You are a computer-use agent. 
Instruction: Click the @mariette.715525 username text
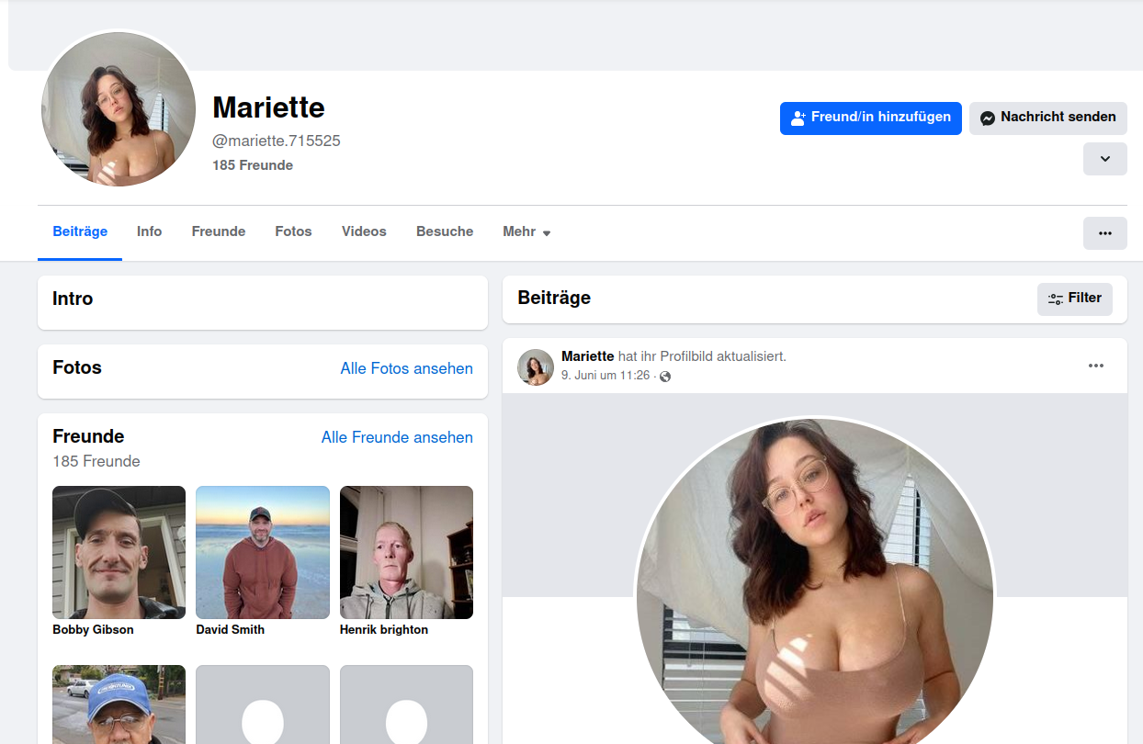pos(277,141)
